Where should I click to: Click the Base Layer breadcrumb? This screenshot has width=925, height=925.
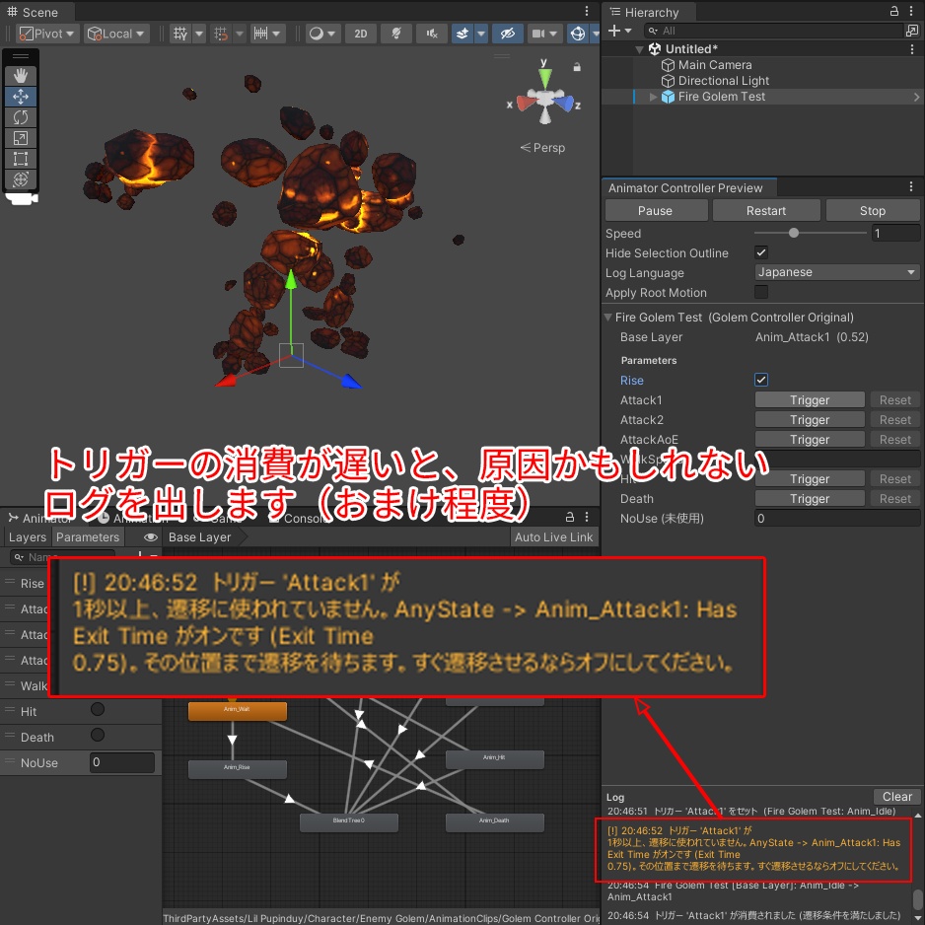coord(200,536)
